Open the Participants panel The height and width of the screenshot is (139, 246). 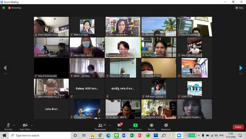[101, 127]
